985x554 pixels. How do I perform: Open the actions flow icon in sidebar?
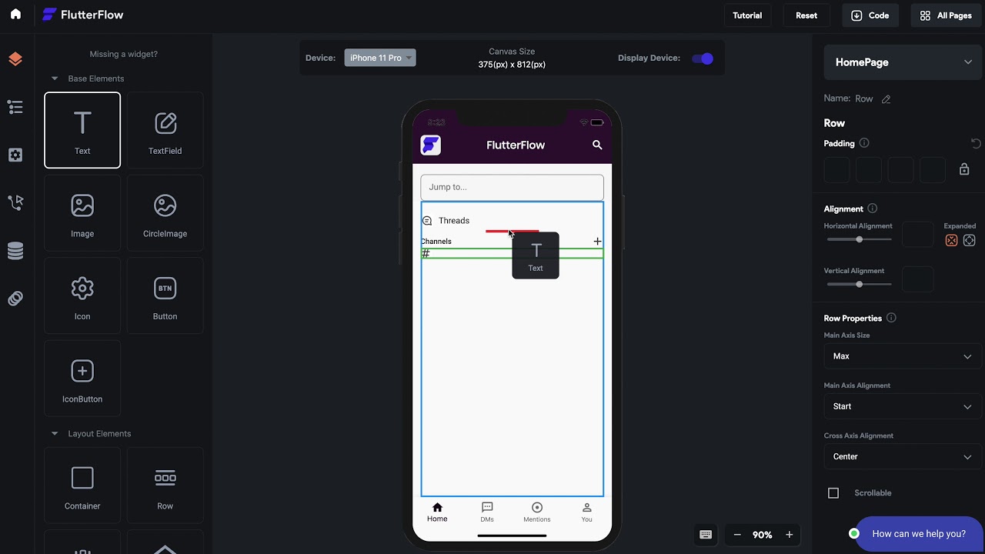click(15, 202)
